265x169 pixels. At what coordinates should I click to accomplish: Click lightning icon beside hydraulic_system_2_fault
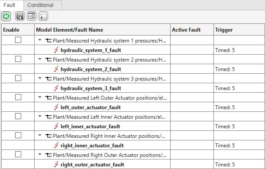click(56, 69)
